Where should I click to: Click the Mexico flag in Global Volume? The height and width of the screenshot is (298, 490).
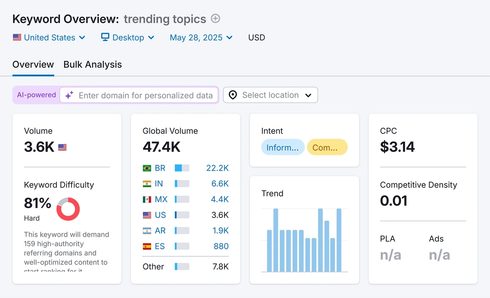pyautogui.click(x=147, y=200)
